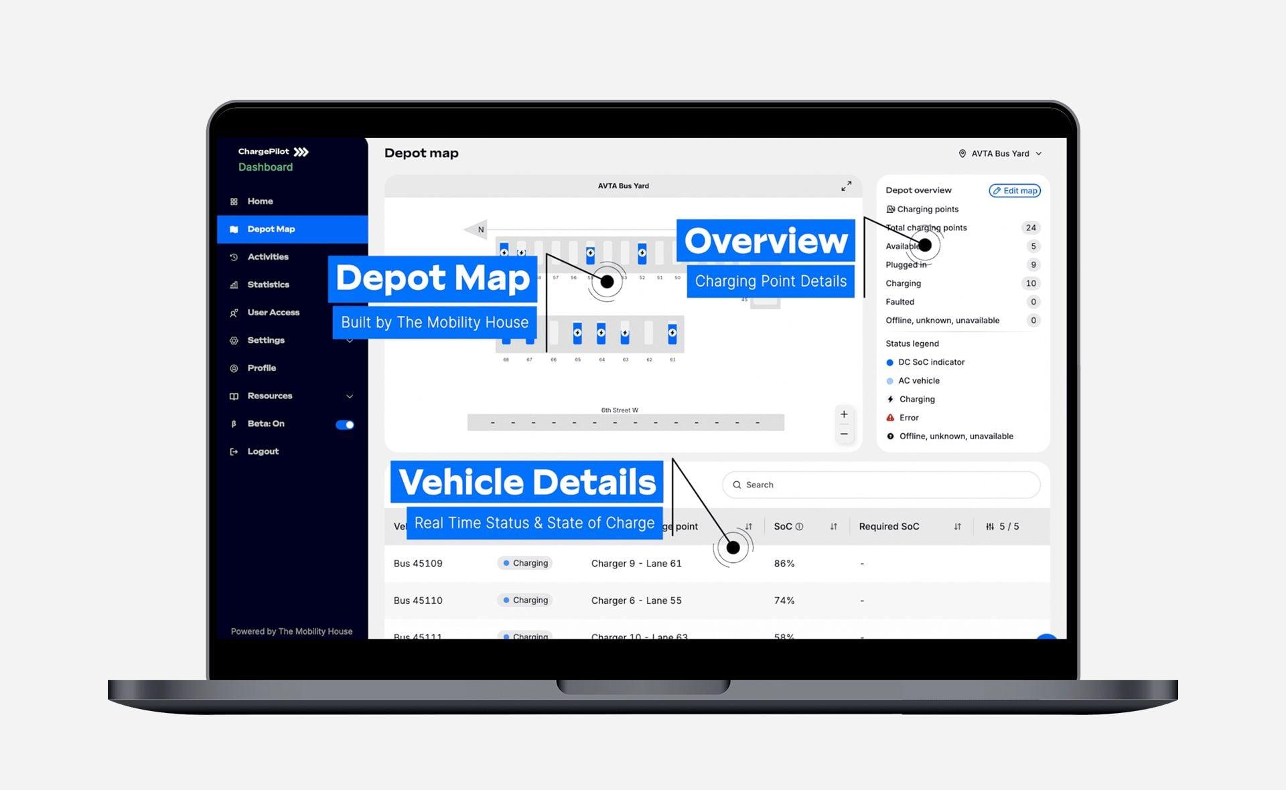
Task: Click the 6th Street W label
Action: [620, 410]
